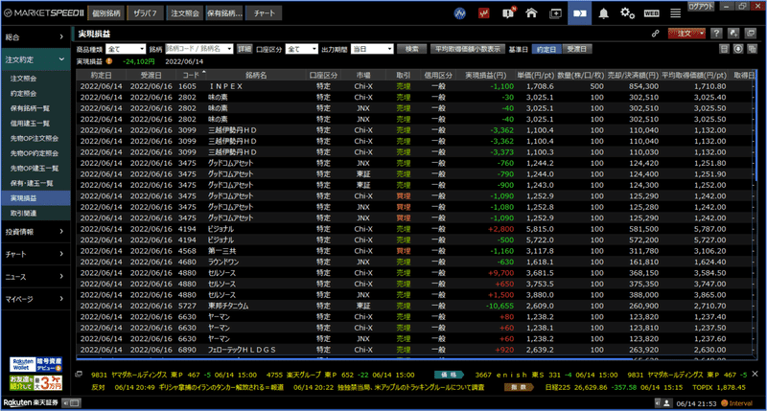Open the 商品種類 dropdown
Viewport: 767px width, 411px height.
(126, 49)
